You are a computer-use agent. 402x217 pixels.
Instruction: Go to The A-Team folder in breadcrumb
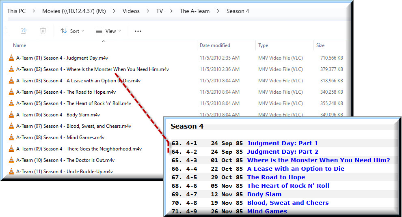(x=195, y=11)
